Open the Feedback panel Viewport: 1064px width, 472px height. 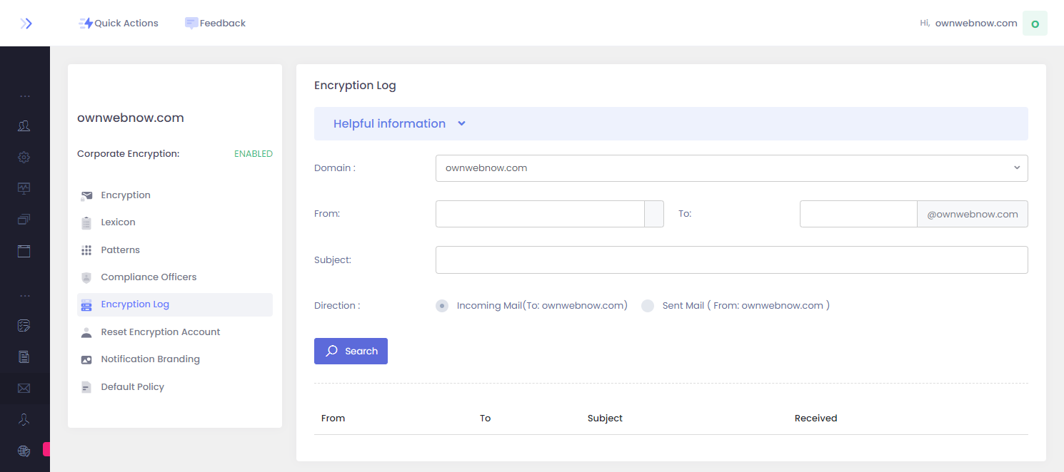tap(215, 23)
